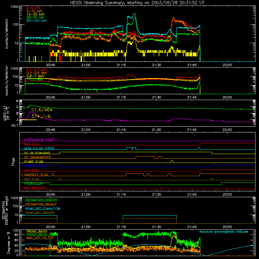259x259 pixels.
Task: Click the Flags axis title
Action: pyautogui.click(x=13, y=162)
